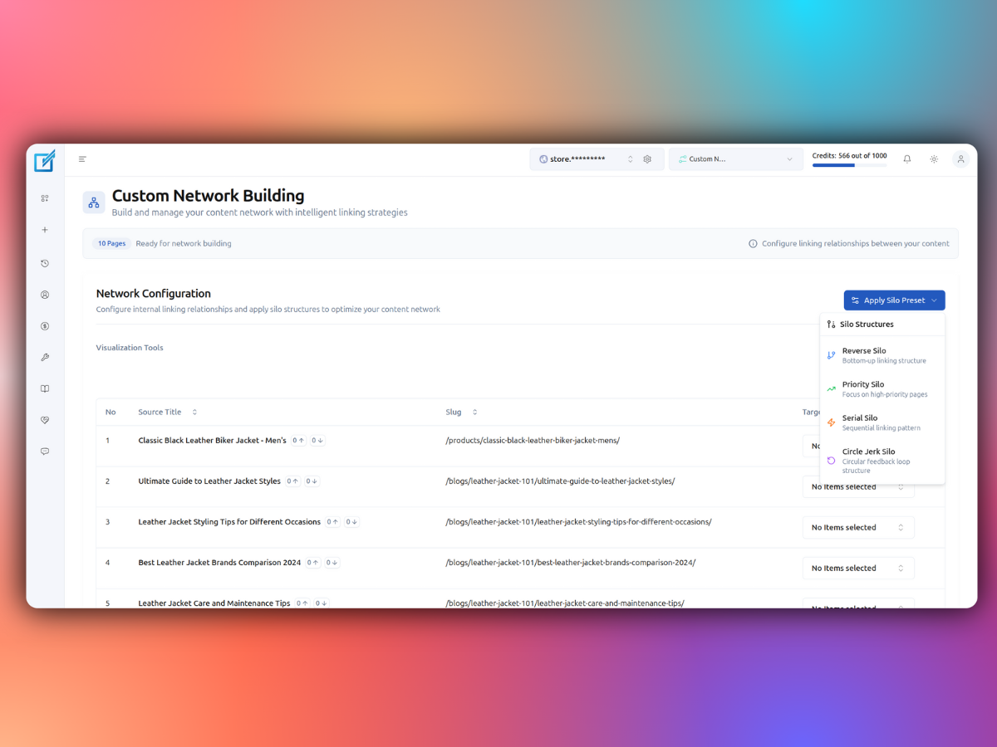Screen dimensions: 997x747
Task: Open the user circle icon in sidebar
Action: [x=45, y=295]
